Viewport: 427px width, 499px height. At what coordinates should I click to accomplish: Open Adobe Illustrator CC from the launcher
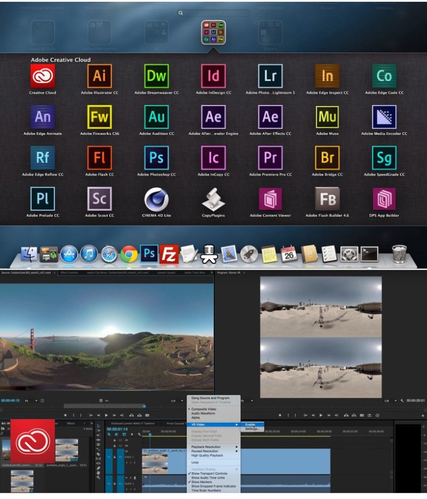(99, 76)
